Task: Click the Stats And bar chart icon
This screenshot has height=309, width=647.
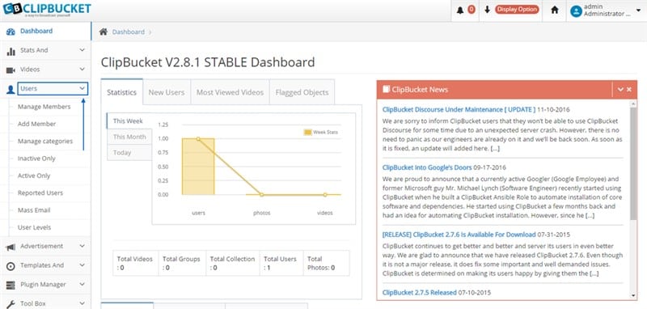Action: click(11, 51)
